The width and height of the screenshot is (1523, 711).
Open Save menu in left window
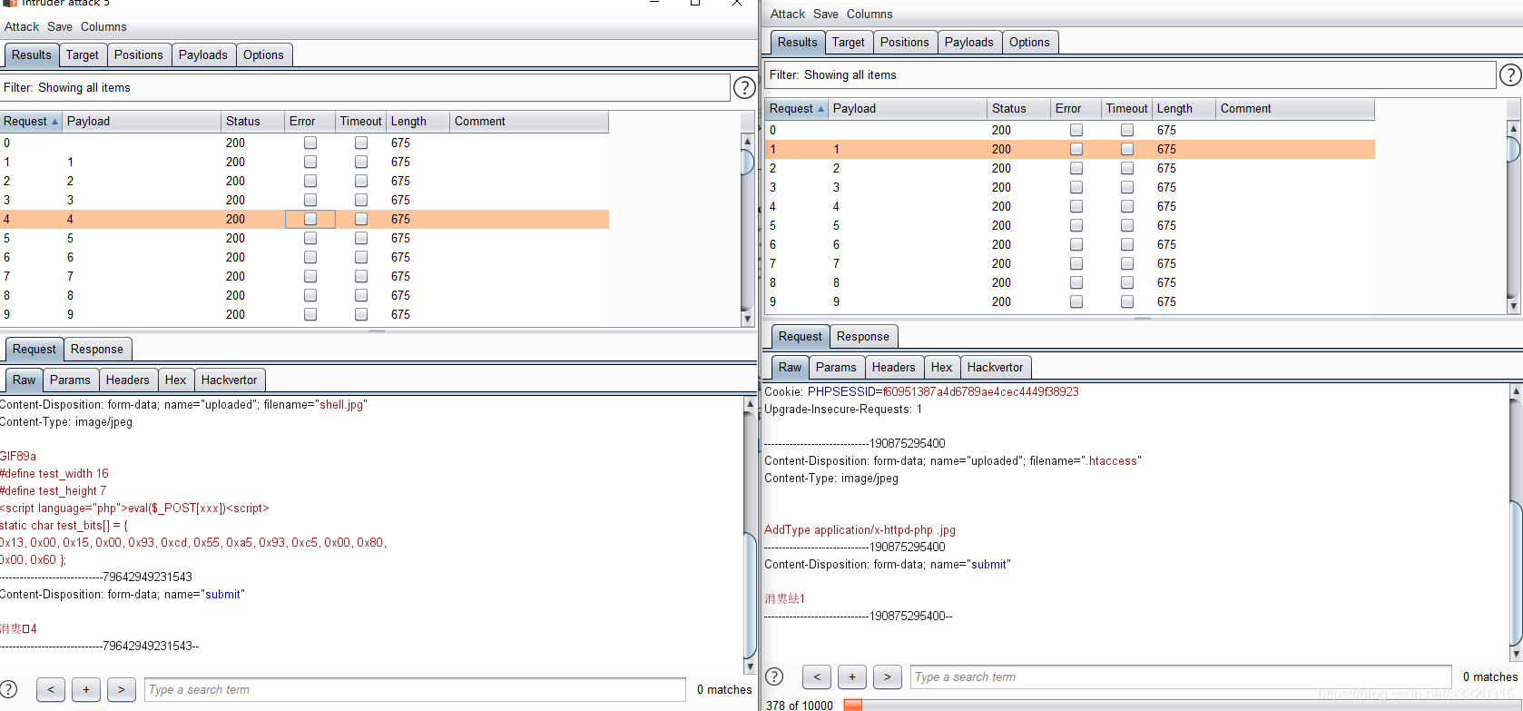click(x=60, y=26)
